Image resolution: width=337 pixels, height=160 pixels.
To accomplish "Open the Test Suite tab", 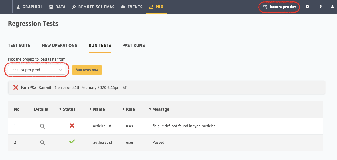I will [19, 45].
